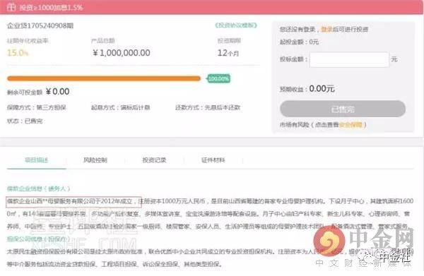This screenshot has height=276, width=424.
Task: Click the 12个月 investment term
Action: pos(228,53)
